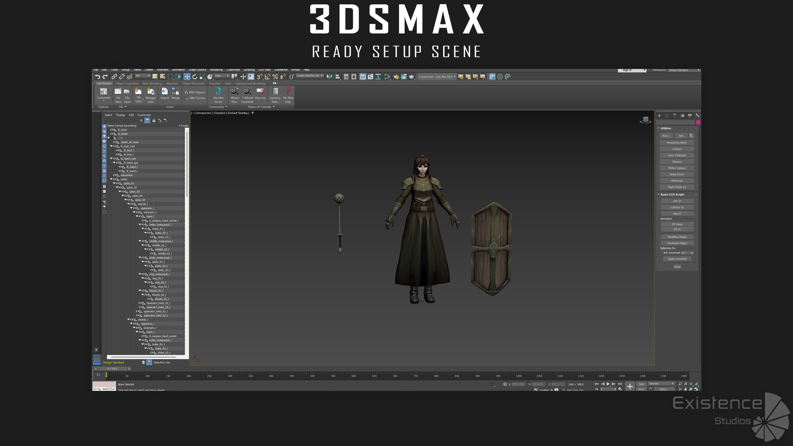Toggle visibility eye of center_of_mass
Viewport: 793px width, 446px height.
point(114,142)
